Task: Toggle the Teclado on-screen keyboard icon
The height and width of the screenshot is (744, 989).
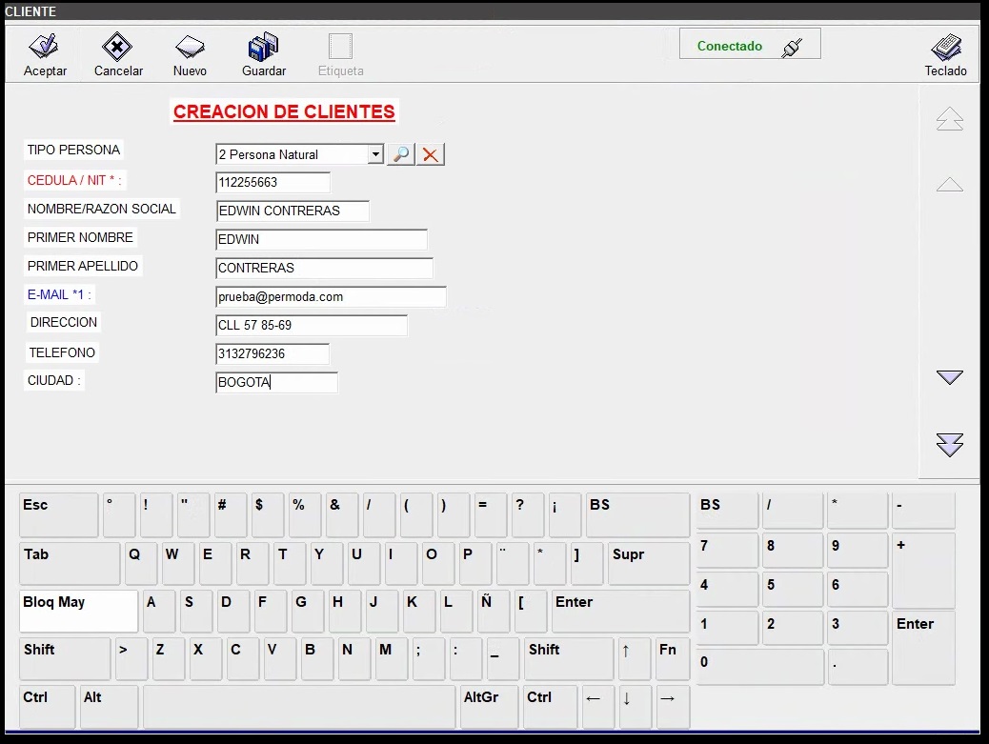Action: (x=945, y=48)
